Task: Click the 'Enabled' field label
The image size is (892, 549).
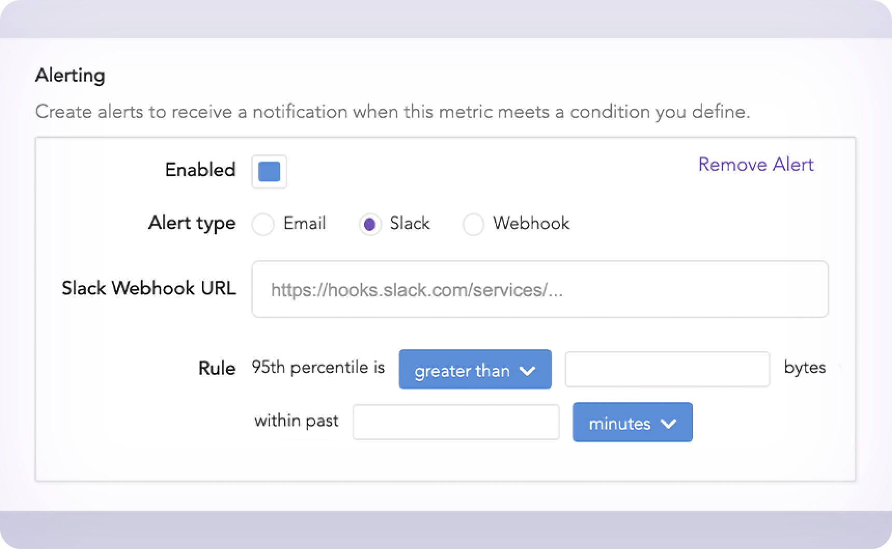Action: (x=200, y=170)
